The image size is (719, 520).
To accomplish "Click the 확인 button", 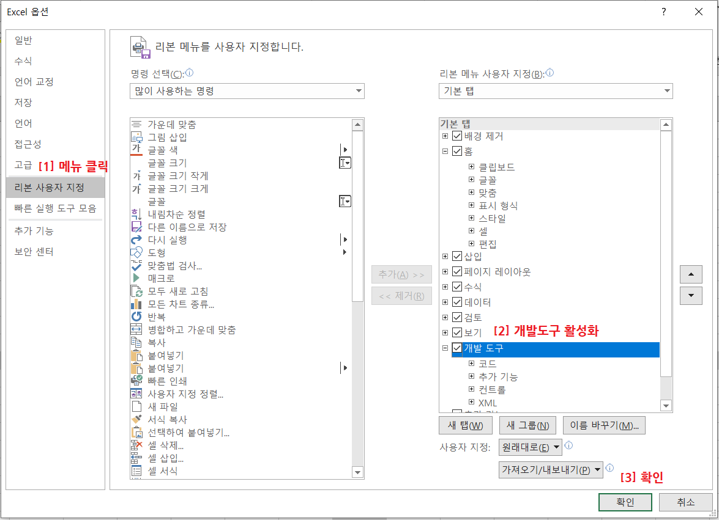I will (x=625, y=502).
